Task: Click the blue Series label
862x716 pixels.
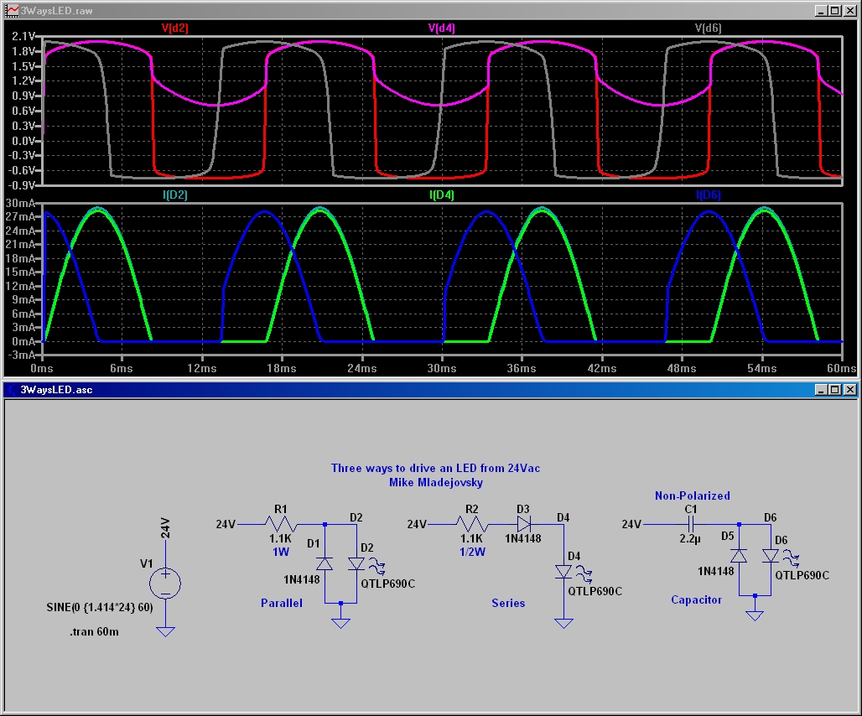Action: click(508, 603)
